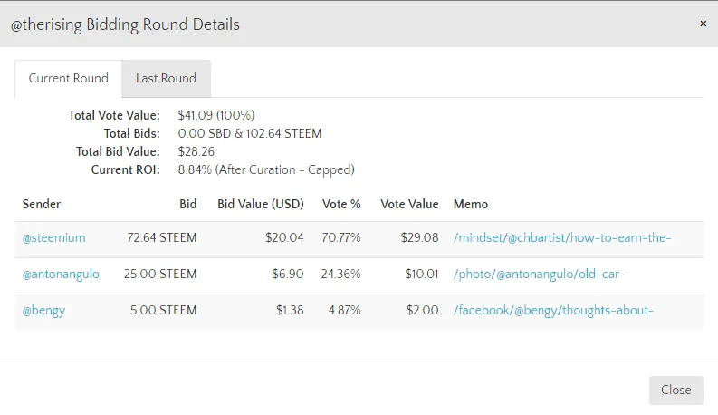Click the Sender column header
This screenshot has width=718, height=415.
point(42,205)
